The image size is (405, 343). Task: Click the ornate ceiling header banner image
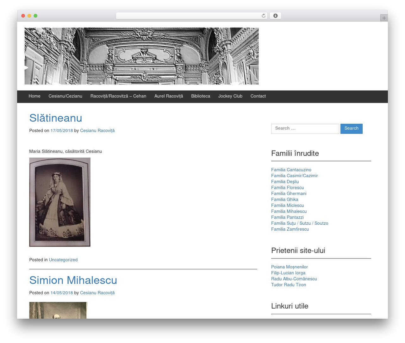click(x=141, y=56)
